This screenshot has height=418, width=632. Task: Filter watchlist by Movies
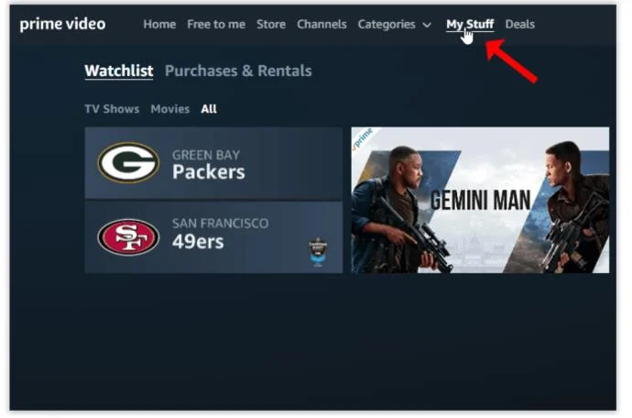click(x=170, y=109)
